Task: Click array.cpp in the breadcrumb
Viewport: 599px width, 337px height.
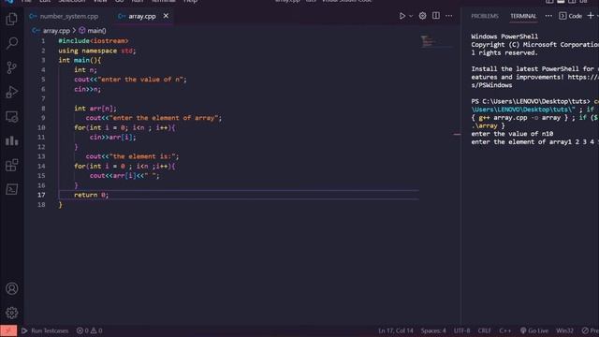Action: [x=56, y=31]
